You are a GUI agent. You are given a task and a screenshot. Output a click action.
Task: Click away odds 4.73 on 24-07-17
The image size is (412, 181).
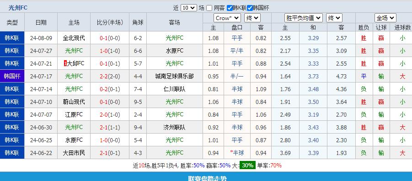pyautogui.click(x=341, y=77)
